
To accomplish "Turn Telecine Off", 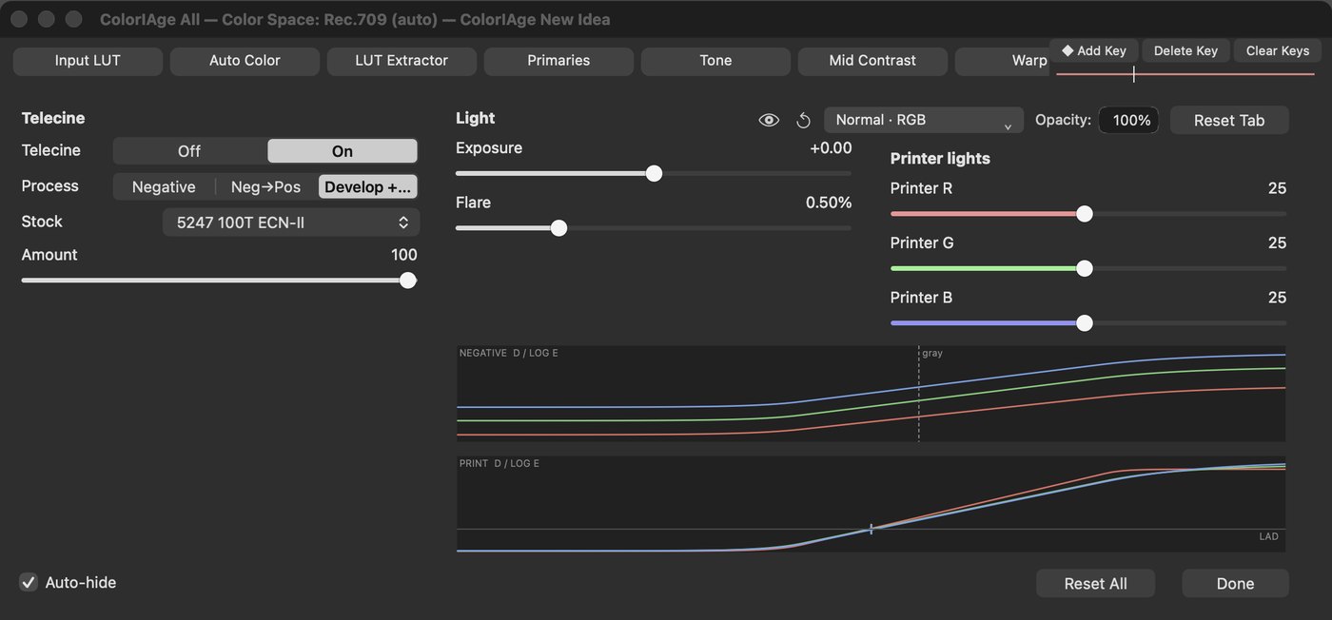I will (x=189, y=151).
